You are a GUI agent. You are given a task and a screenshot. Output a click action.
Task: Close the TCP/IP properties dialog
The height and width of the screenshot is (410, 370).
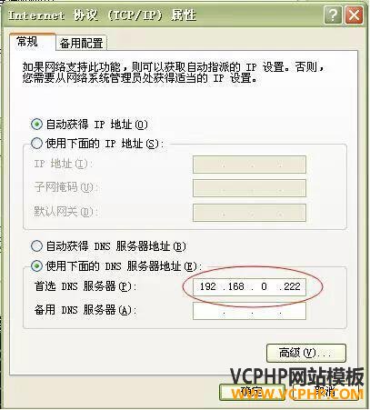[x=354, y=15]
